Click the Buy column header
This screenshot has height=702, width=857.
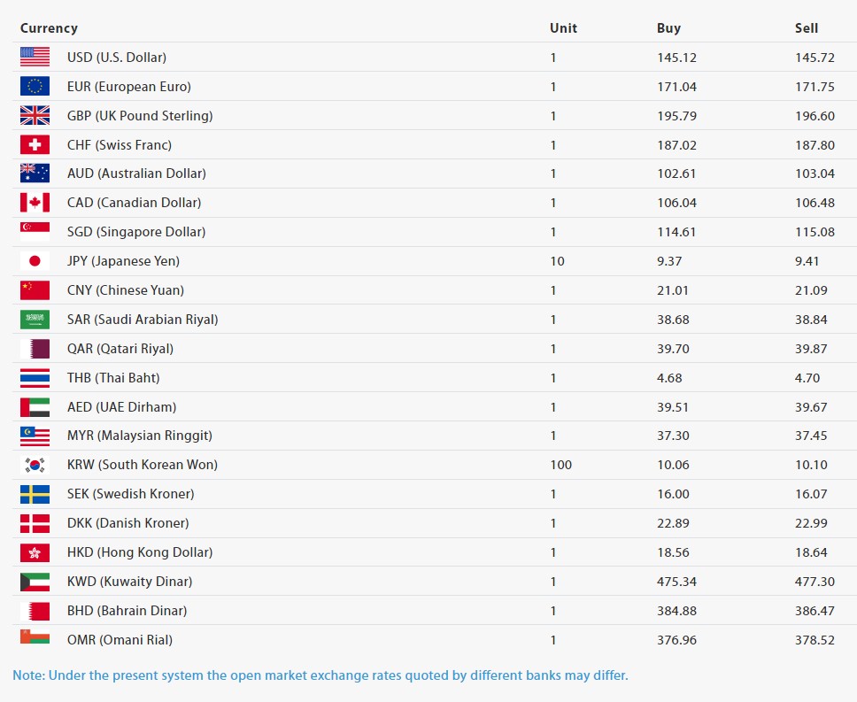pyautogui.click(x=668, y=28)
